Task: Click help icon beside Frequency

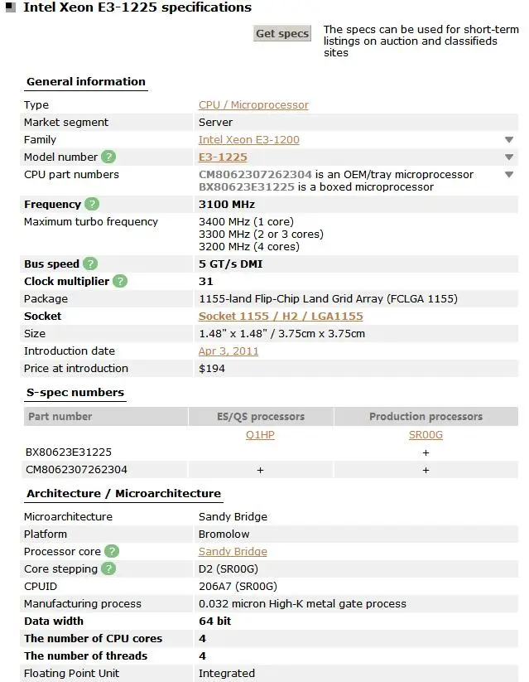Action: coord(92,204)
